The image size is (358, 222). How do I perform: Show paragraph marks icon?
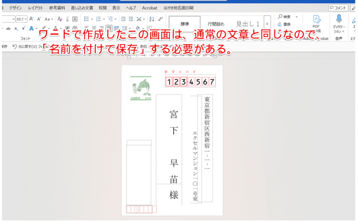(160, 19)
